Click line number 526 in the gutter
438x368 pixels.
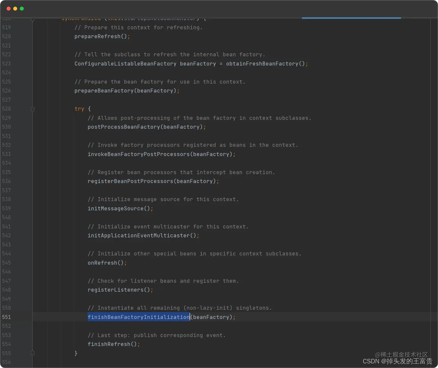point(7,91)
